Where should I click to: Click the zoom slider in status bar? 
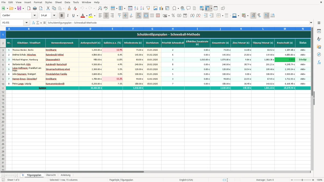(302, 180)
